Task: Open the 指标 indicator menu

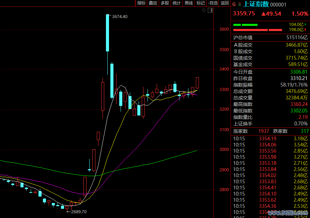Action: 141,3
